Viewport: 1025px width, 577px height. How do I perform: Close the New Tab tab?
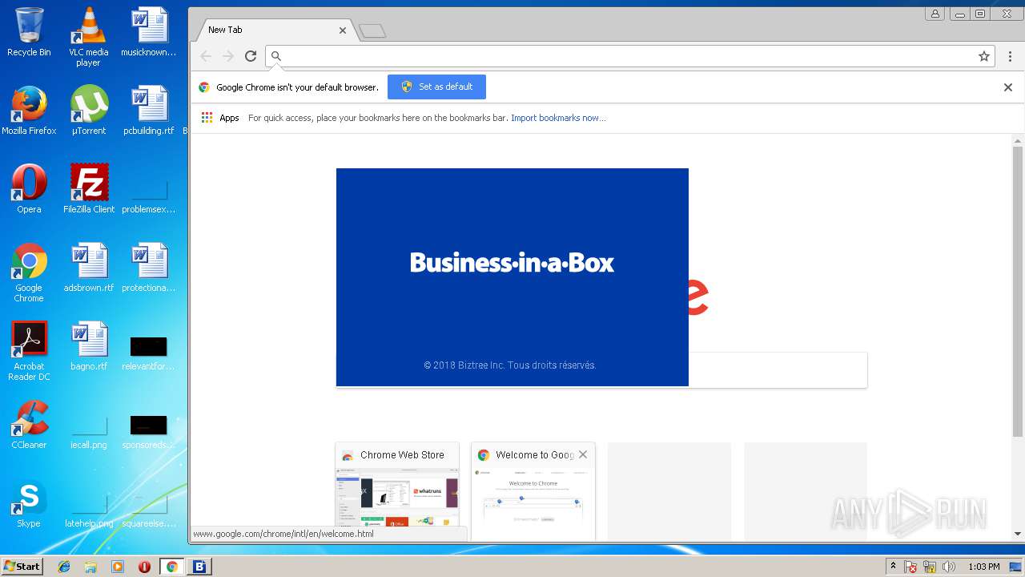pyautogui.click(x=343, y=30)
